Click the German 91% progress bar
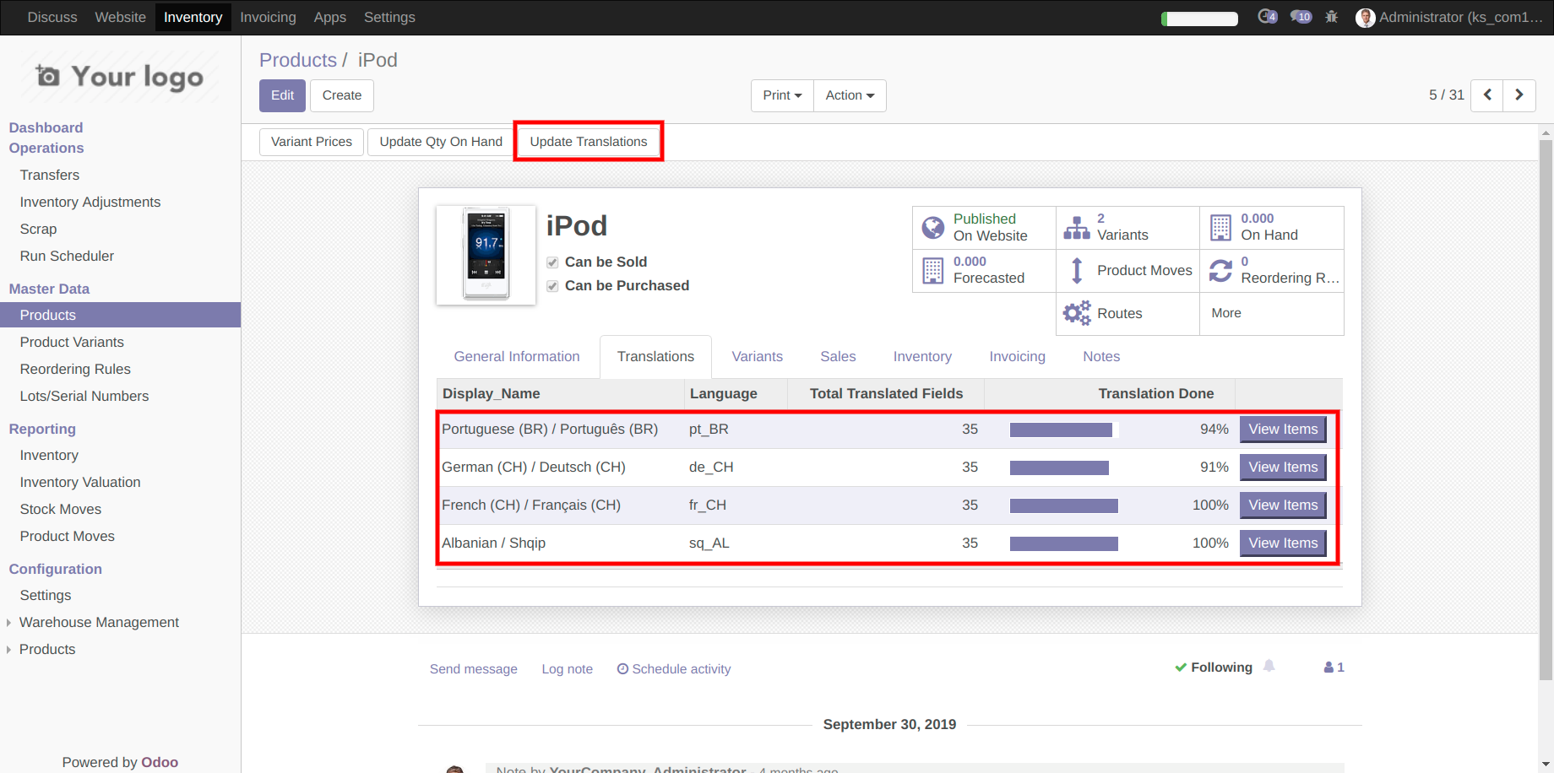 click(1064, 468)
